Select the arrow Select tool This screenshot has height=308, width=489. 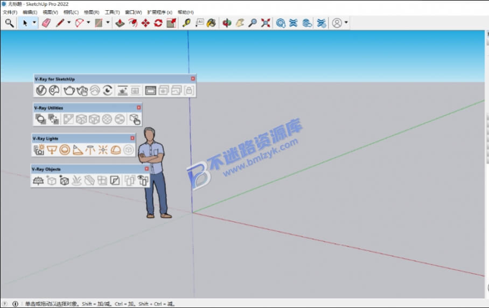25,23
